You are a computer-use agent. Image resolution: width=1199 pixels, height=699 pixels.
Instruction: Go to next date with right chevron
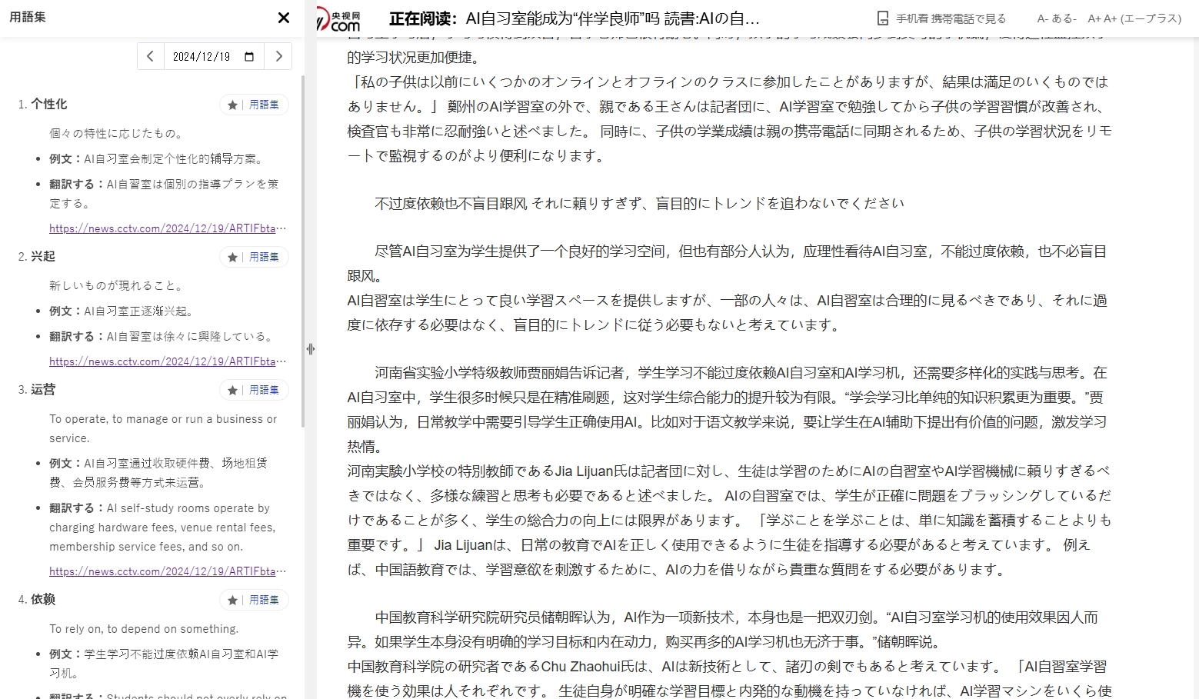(278, 56)
